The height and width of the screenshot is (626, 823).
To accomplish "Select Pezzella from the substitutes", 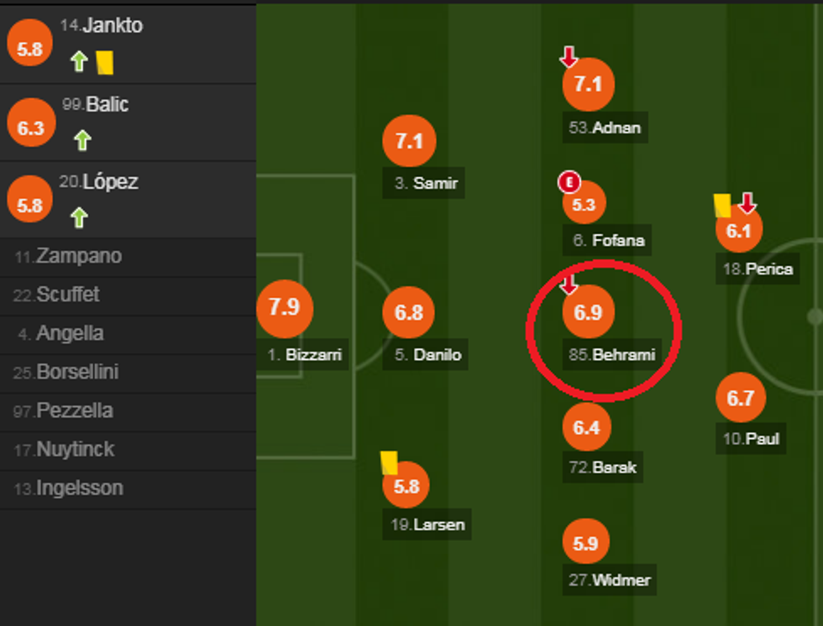I will point(74,410).
